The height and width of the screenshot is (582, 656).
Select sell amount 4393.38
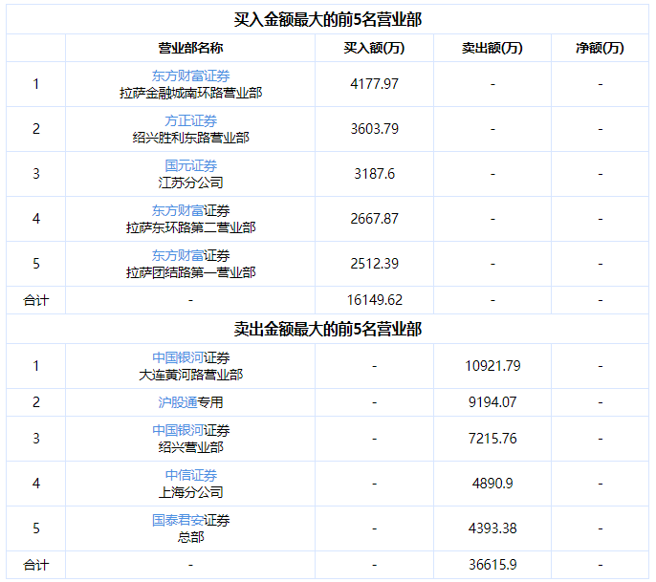[492, 528]
